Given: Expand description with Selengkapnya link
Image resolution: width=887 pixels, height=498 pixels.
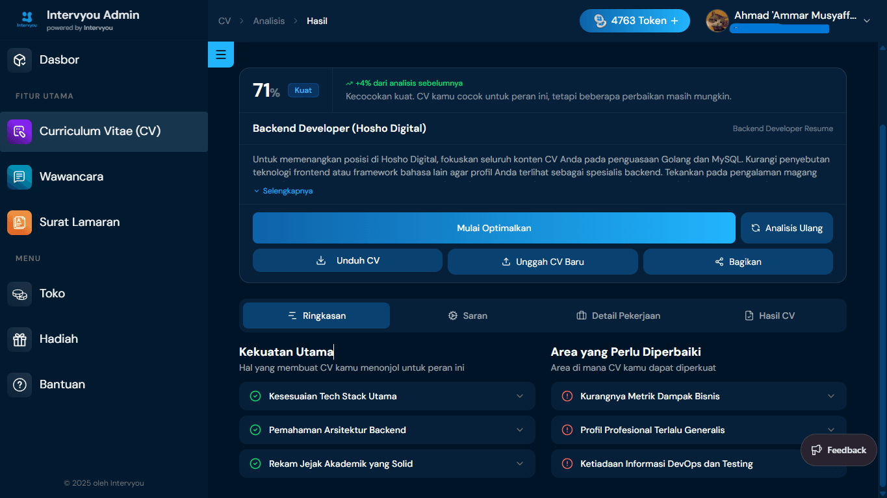Looking at the screenshot, I should 283,191.
